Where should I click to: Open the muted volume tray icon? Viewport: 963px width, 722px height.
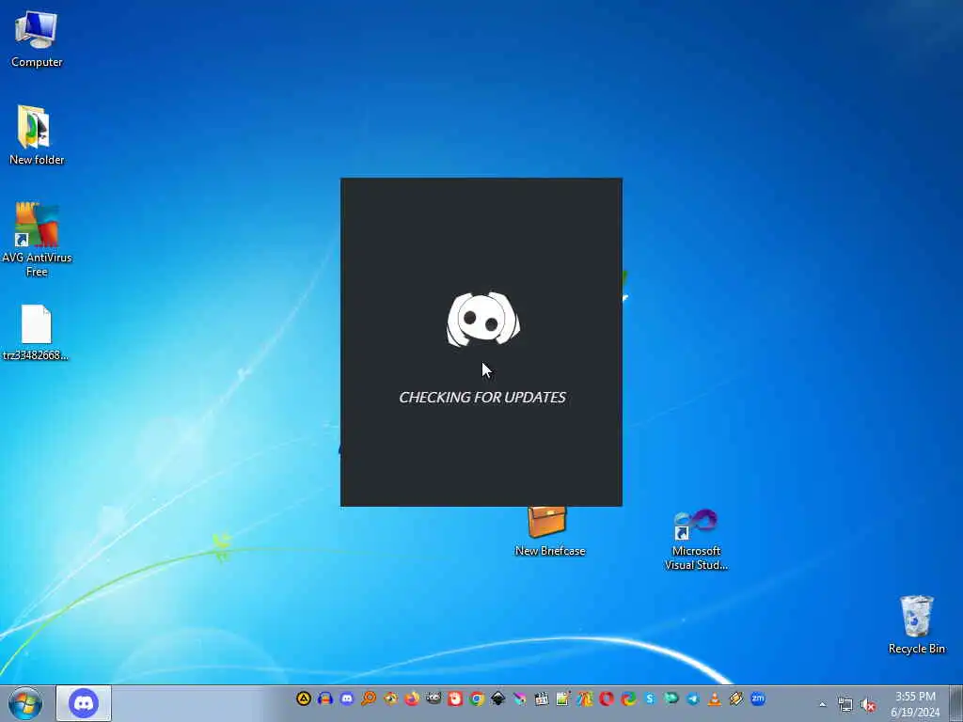868,705
